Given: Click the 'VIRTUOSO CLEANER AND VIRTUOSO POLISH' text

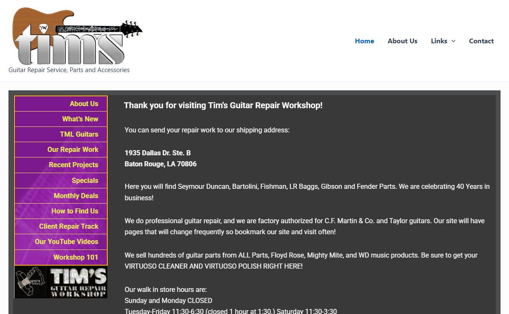Looking at the screenshot, I should [214, 266].
